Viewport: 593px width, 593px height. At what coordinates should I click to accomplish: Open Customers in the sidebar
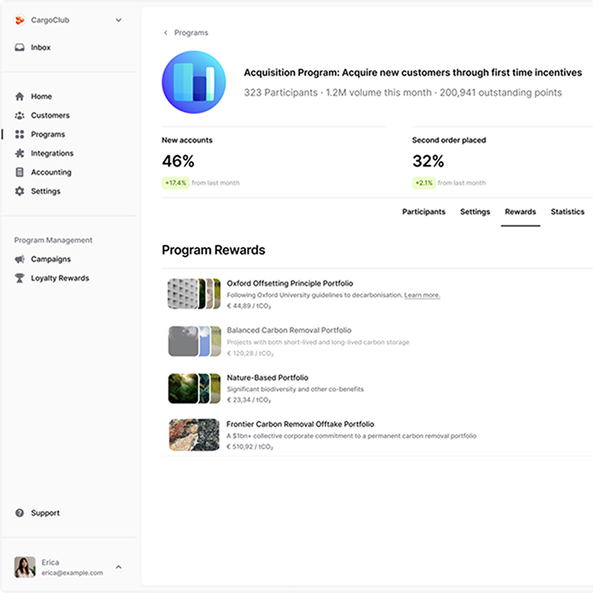tap(50, 116)
